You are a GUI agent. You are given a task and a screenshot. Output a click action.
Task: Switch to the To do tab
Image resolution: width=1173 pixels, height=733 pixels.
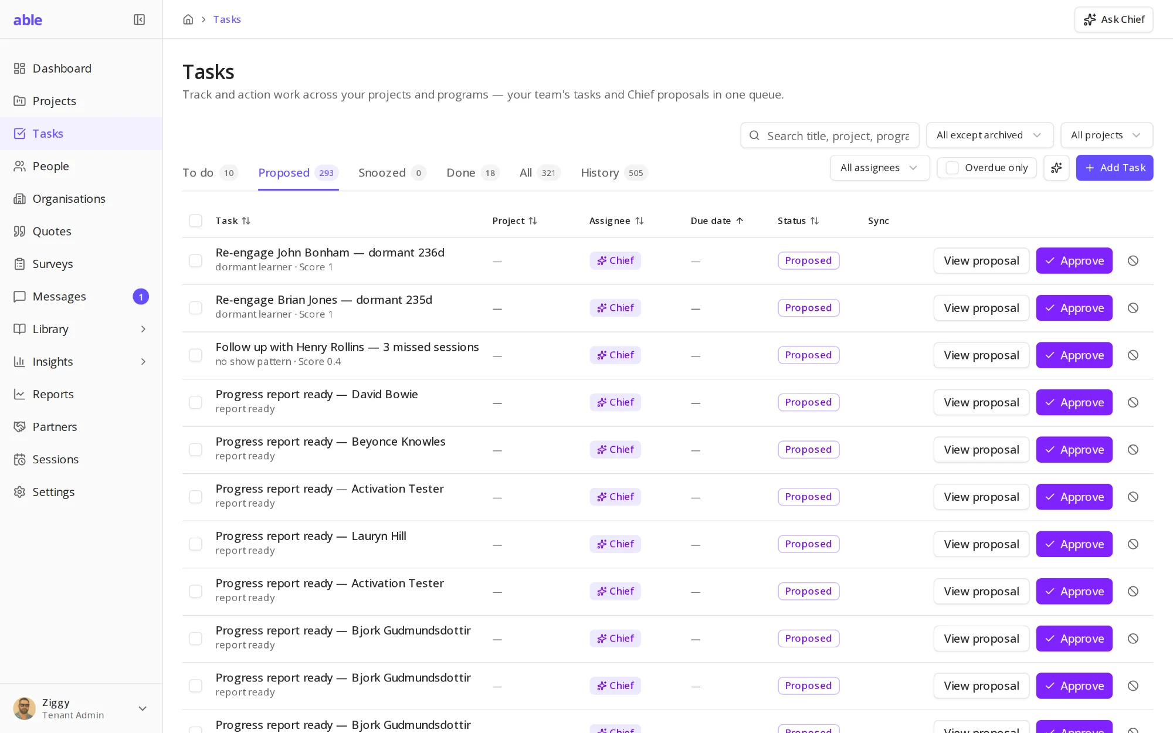(x=210, y=173)
